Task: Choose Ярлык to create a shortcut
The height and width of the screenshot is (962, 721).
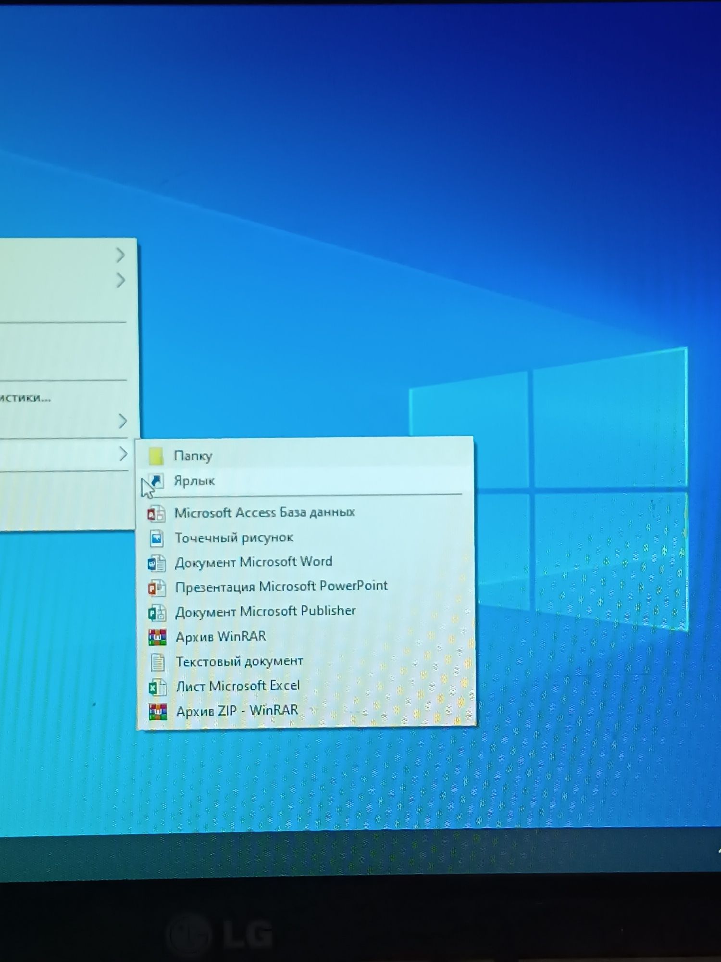Action: tap(305, 481)
